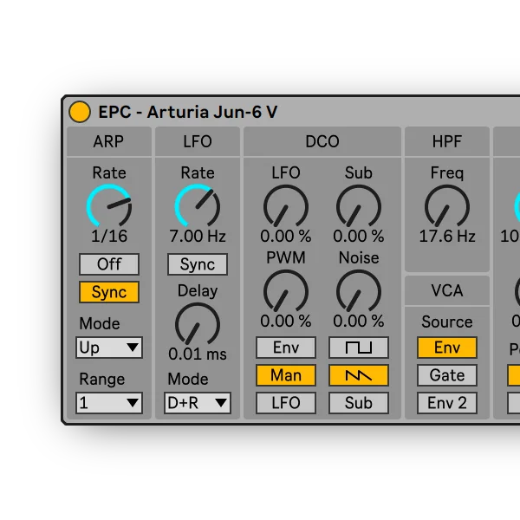520x520 pixels.
Task: Click the HPF Freq knob
Action: coord(447,206)
